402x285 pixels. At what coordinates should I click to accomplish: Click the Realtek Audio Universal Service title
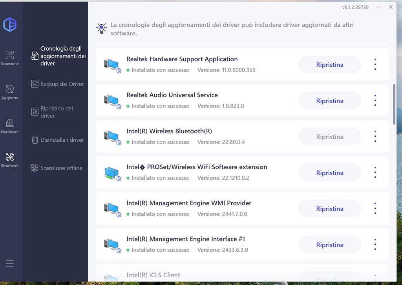click(172, 95)
